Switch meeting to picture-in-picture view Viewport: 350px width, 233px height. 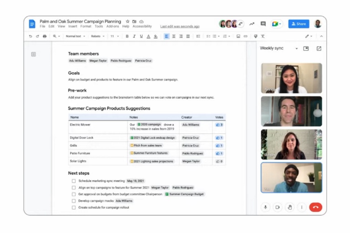[x=306, y=48]
